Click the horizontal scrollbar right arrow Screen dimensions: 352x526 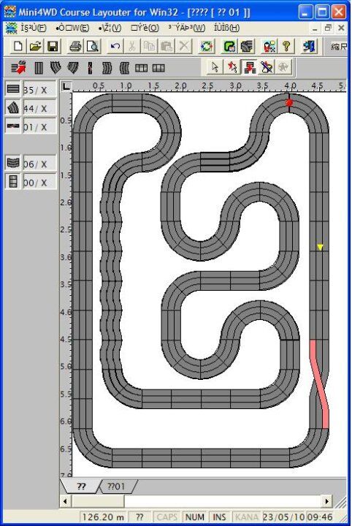coord(326,501)
